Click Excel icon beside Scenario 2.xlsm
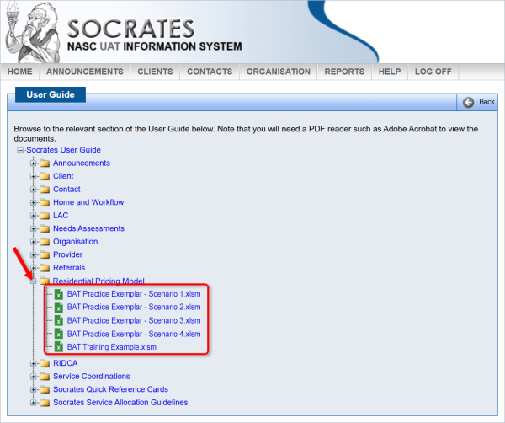Screen dimensions: 505x423 pos(59,308)
